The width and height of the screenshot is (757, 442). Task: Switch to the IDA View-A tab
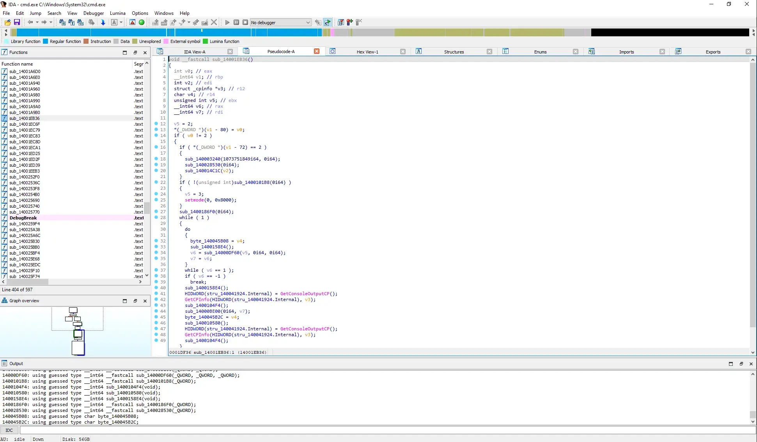tap(195, 52)
